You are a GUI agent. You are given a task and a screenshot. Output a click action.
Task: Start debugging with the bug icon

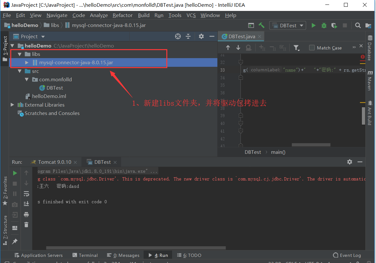tap(324, 25)
